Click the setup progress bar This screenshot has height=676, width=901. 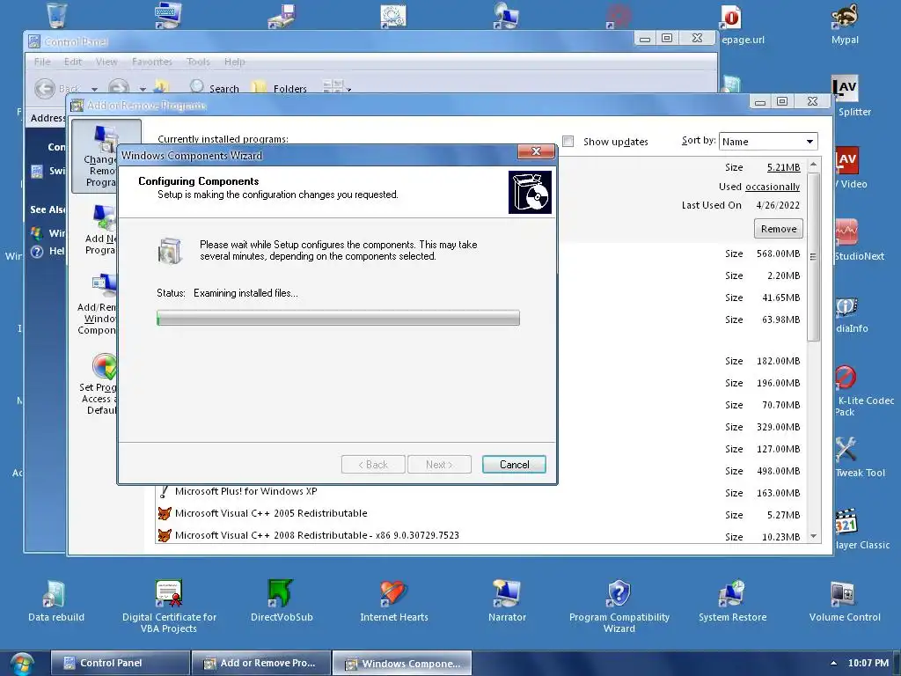click(x=338, y=318)
